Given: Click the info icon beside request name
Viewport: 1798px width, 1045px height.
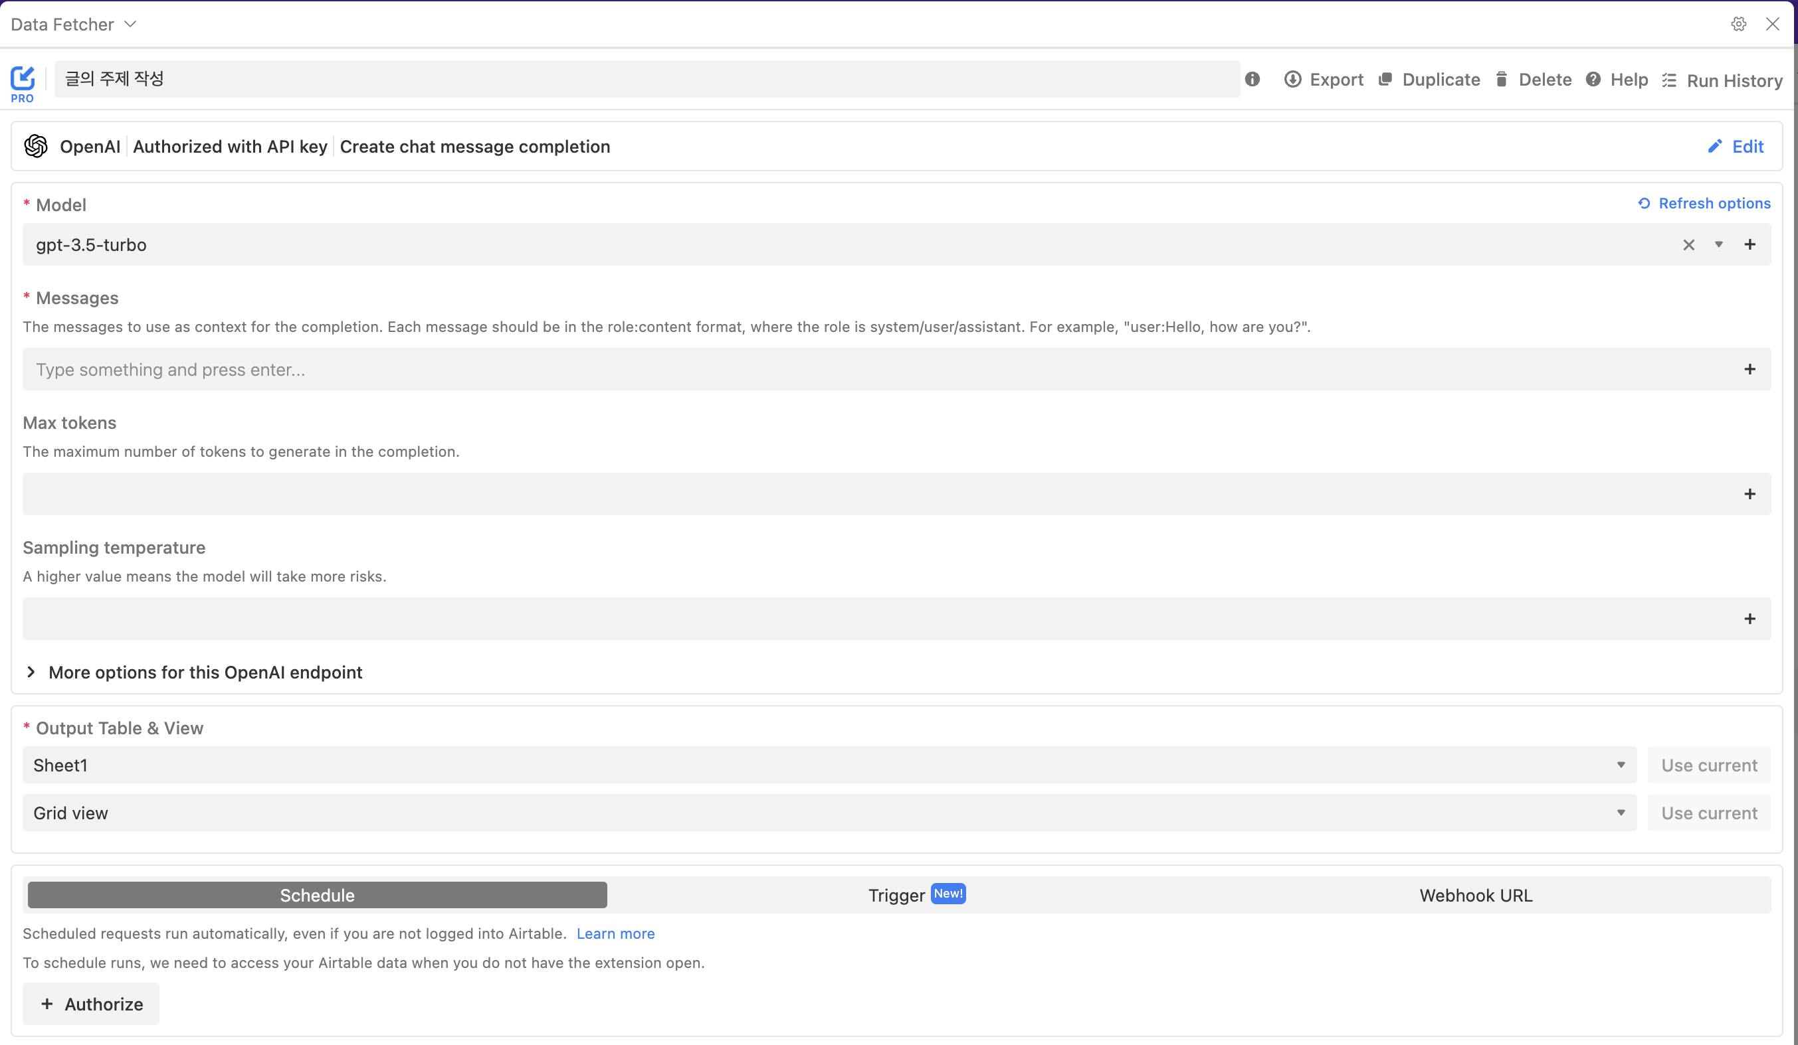Looking at the screenshot, I should click(1252, 79).
